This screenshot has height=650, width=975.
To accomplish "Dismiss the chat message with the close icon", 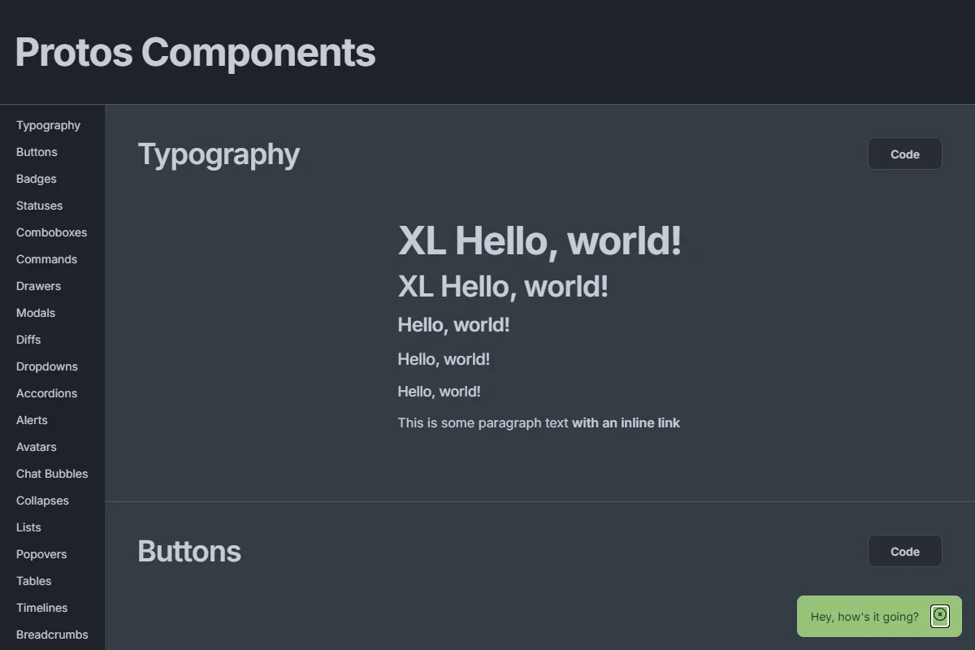I will [x=939, y=616].
